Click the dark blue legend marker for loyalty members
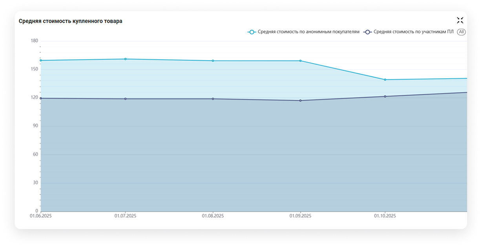The height and width of the screenshot is (246, 482). (x=367, y=32)
